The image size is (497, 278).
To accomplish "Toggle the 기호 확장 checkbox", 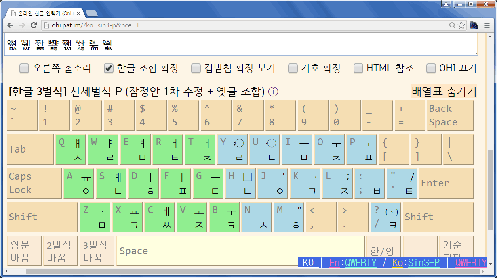I will [293, 68].
